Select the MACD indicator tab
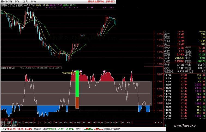The image size is (206, 132). click(x=21, y=123)
